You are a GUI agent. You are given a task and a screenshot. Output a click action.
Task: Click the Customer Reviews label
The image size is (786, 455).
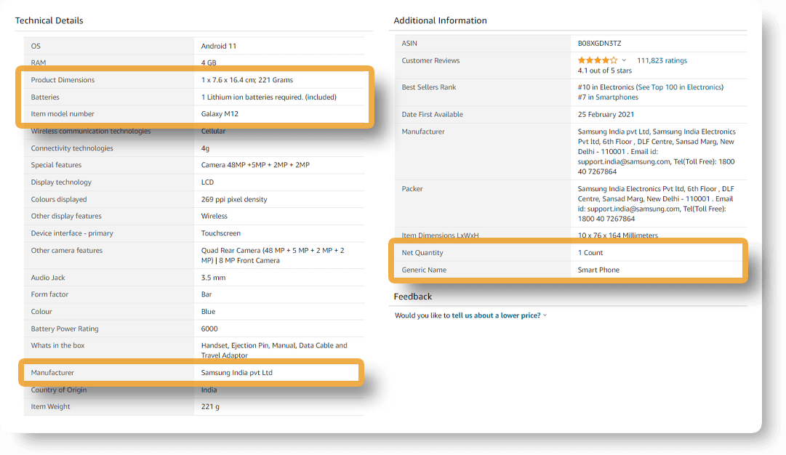pyautogui.click(x=430, y=60)
